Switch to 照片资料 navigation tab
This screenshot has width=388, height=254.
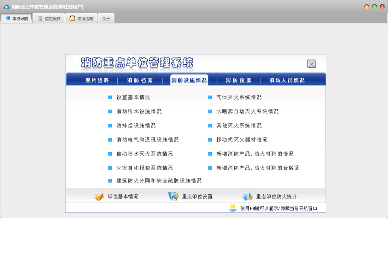[97, 81]
